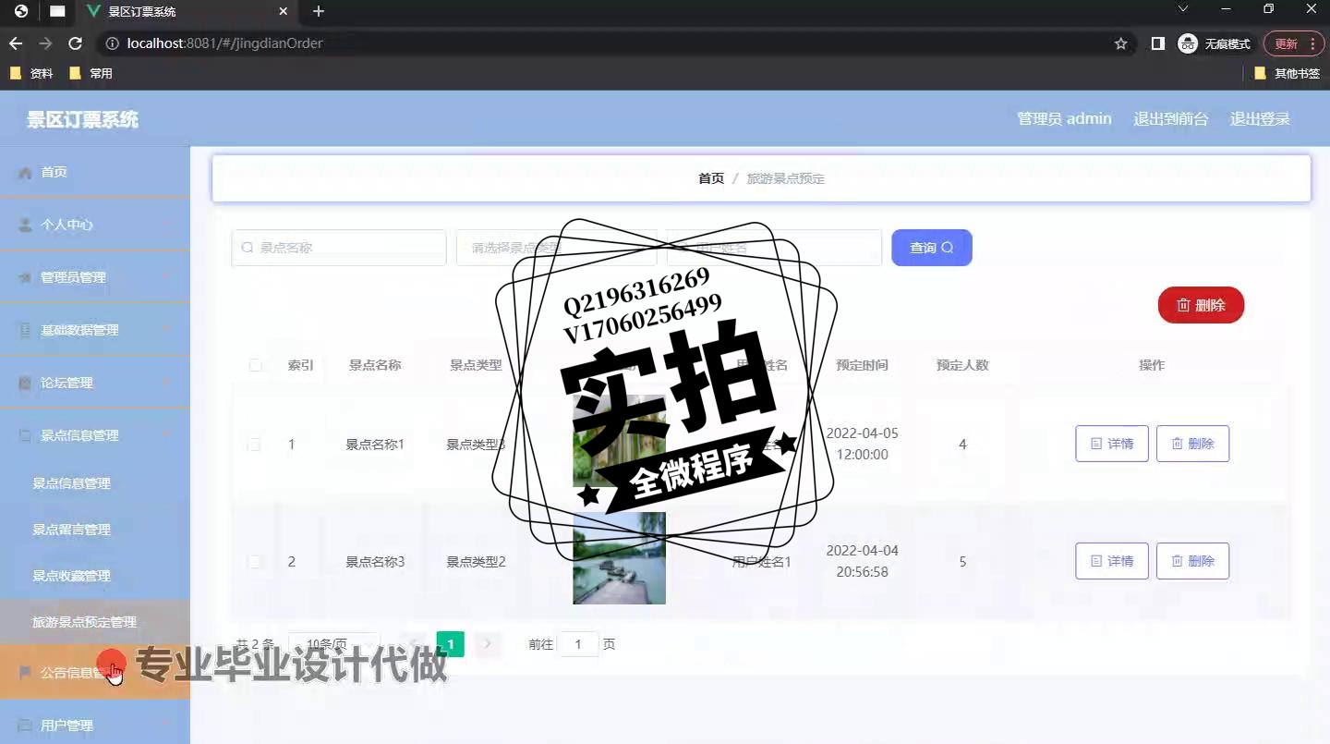Click 退出登录 link in header
Screen dimensions: 1330x744
pyautogui.click(x=1260, y=119)
